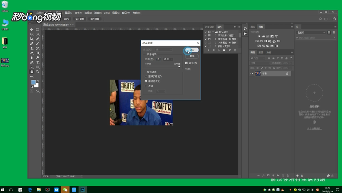
Task: Select the 基线("标准") format radio option
Action: (146, 76)
